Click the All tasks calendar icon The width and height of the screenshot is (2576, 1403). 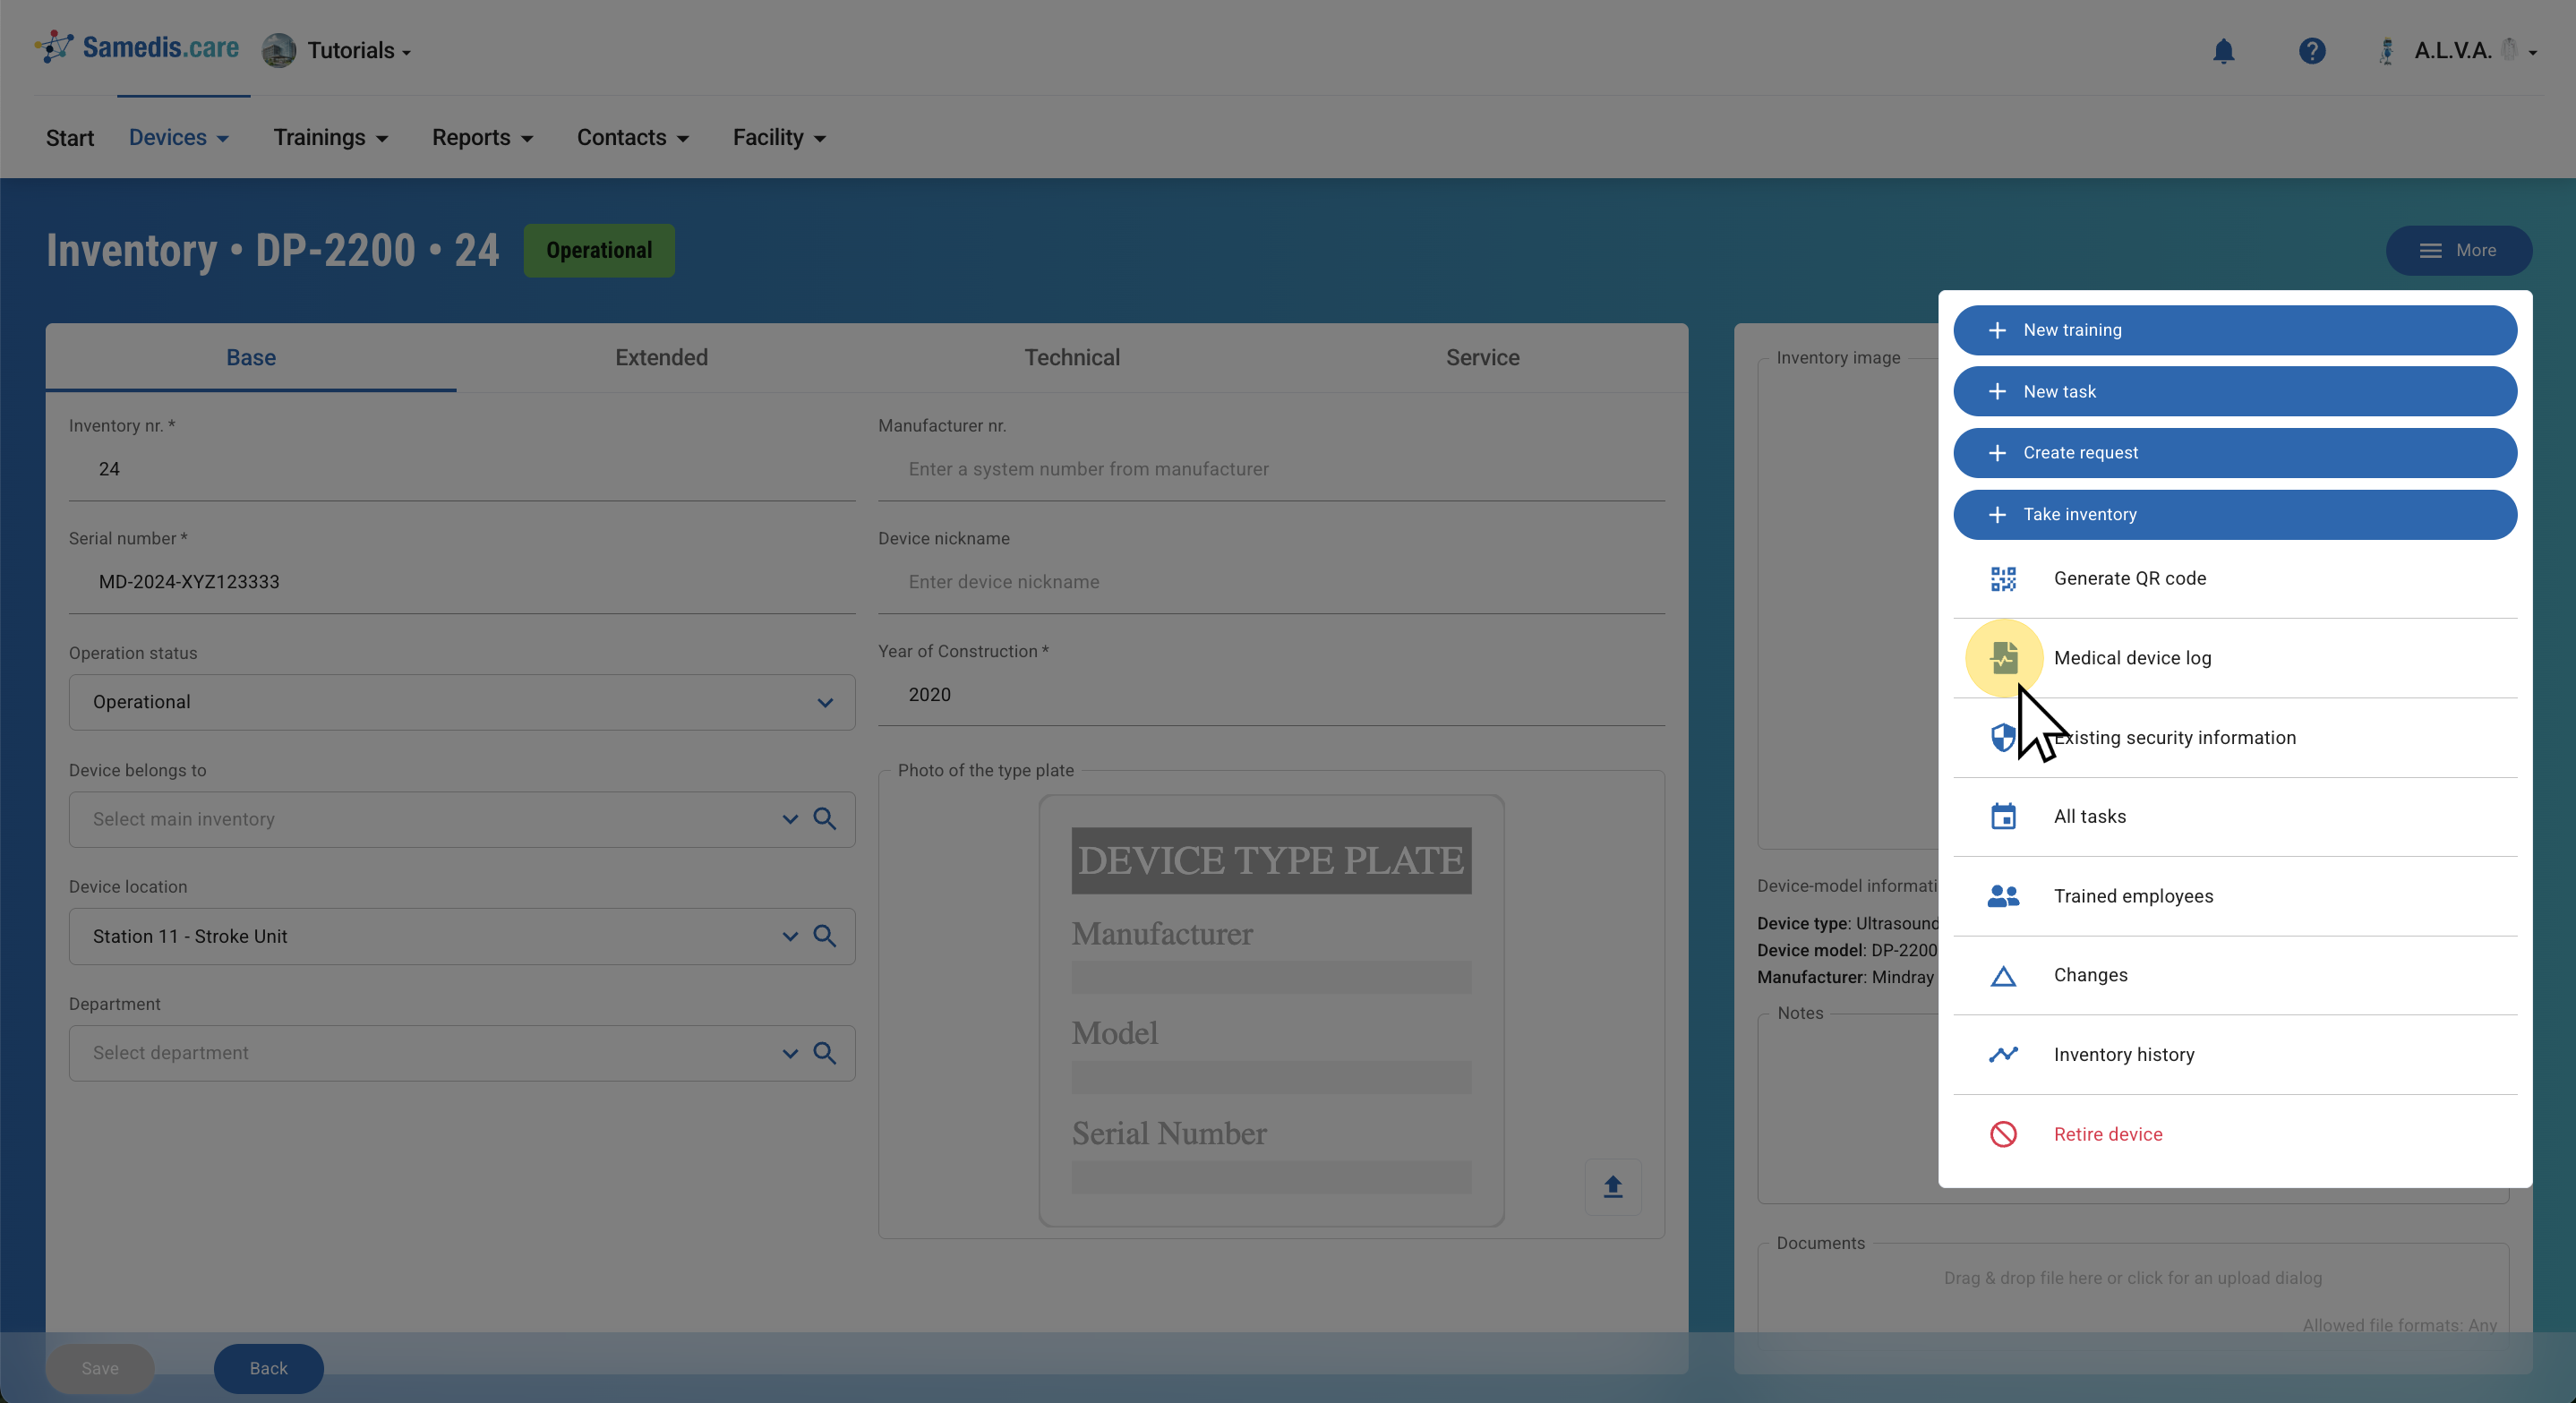tap(2003, 817)
